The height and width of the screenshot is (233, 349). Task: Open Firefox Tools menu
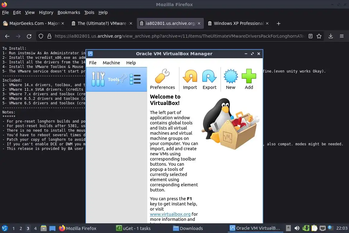tap(89, 12)
